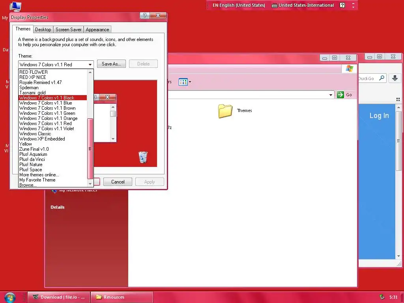Screen dimensions: 404x303
Task: Click the browser grid menu icon
Action: click(x=398, y=99)
